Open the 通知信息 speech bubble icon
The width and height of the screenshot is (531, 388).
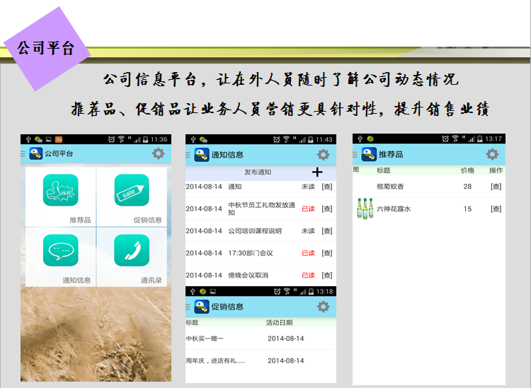point(61,250)
